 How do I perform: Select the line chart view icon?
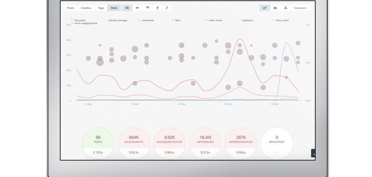[265, 8]
